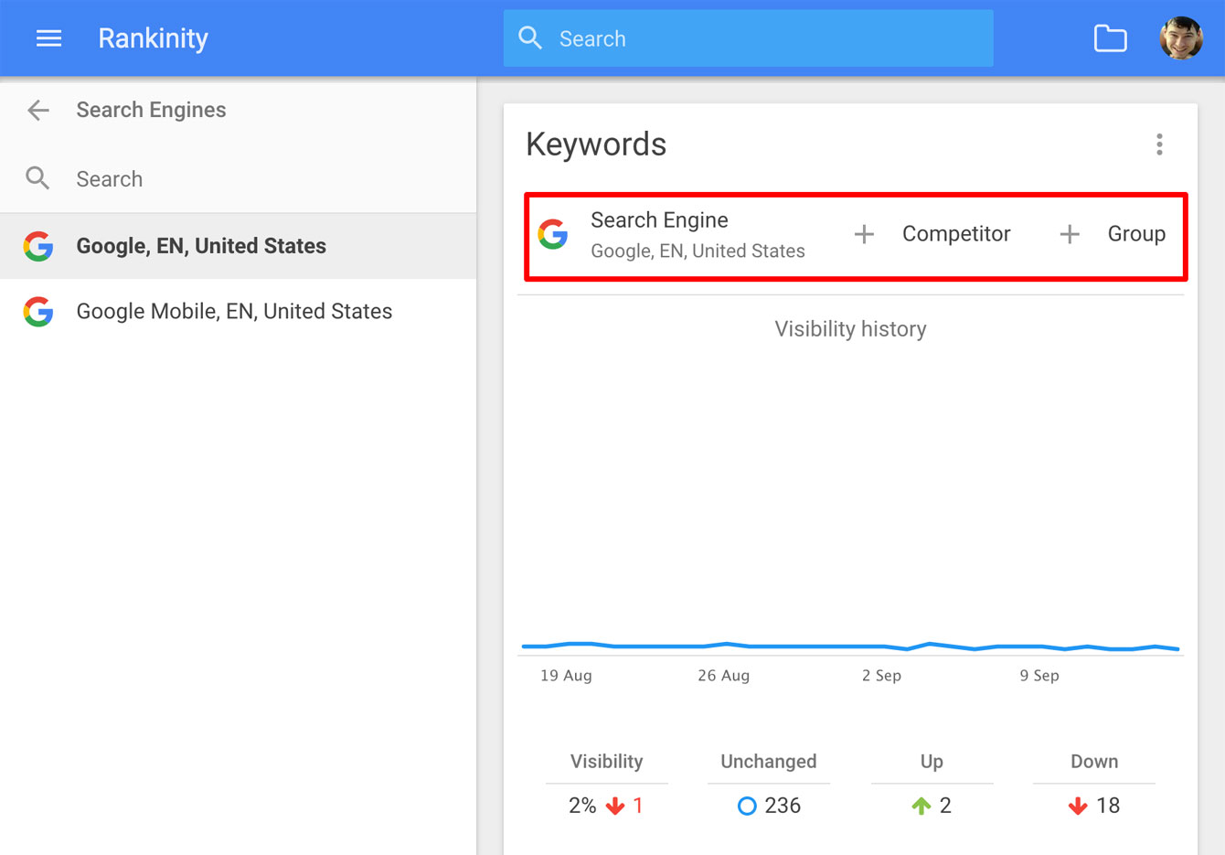1225x855 pixels.
Task: Click the plus icon next to Competitor
Action: pos(864,235)
